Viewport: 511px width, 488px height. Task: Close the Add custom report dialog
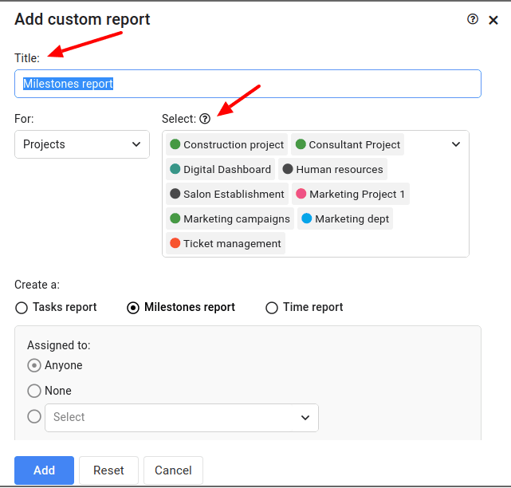click(x=493, y=20)
